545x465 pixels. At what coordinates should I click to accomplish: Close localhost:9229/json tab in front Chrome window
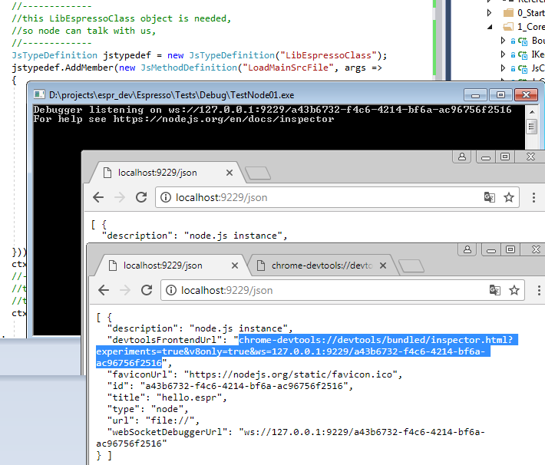pyautogui.click(x=235, y=265)
